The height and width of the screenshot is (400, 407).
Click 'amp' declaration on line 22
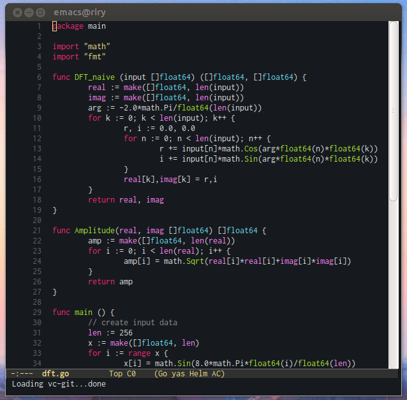(x=94, y=241)
